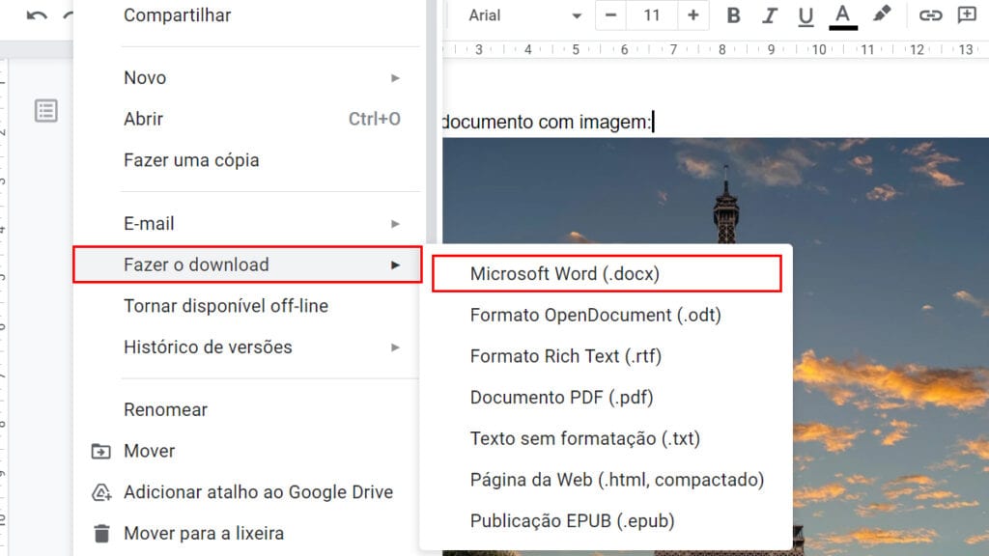Click the undo arrow icon
The height and width of the screenshot is (556, 989).
(37, 15)
